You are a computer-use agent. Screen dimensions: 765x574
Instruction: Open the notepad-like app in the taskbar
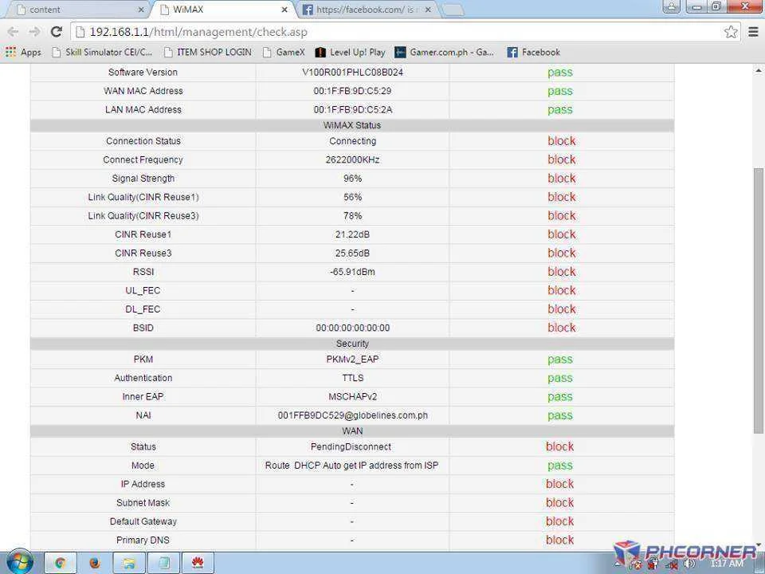[164, 564]
